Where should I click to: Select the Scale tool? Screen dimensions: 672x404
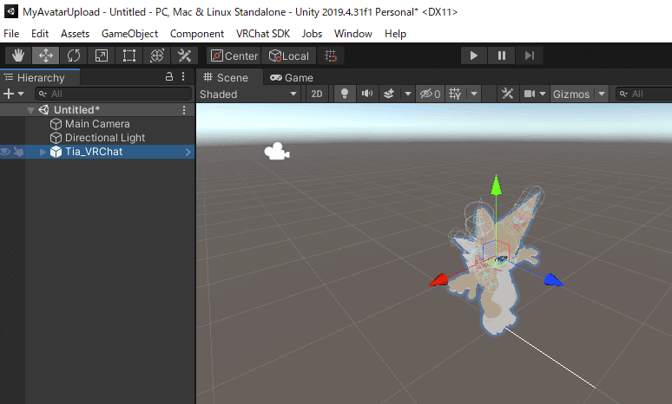[102, 55]
